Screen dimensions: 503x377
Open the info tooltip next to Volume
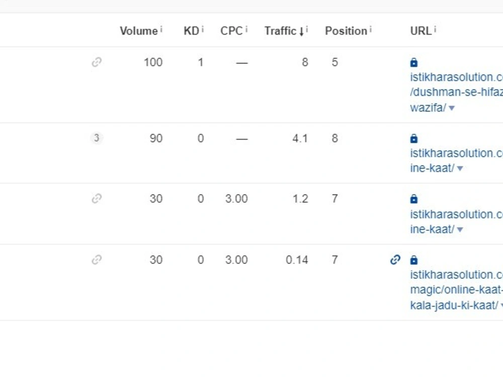(x=161, y=30)
